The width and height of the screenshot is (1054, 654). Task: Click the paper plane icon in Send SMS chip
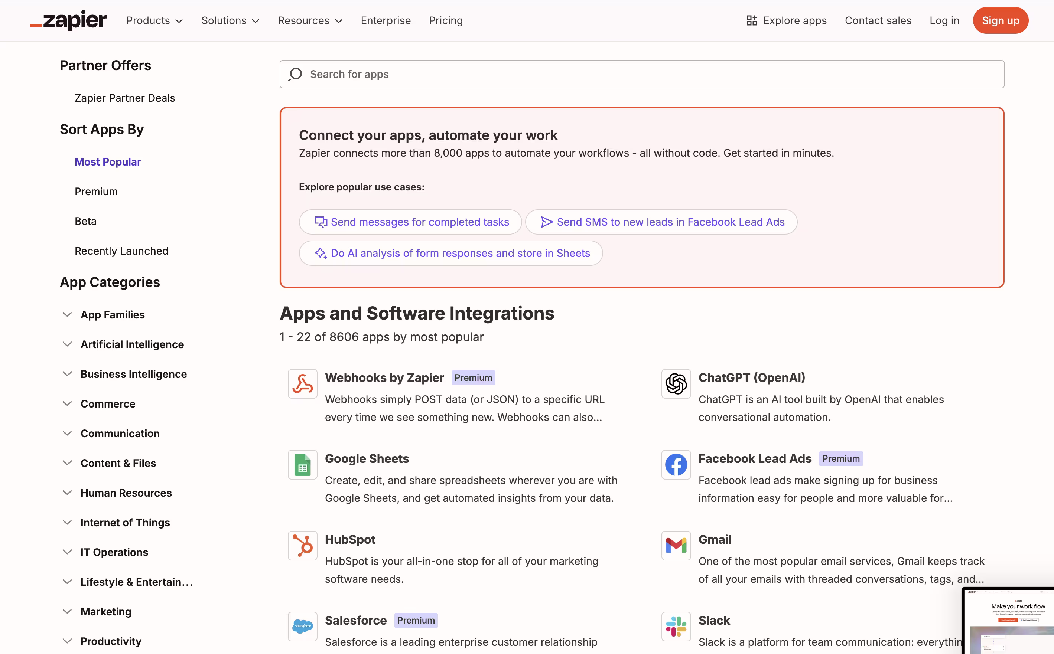coord(547,222)
